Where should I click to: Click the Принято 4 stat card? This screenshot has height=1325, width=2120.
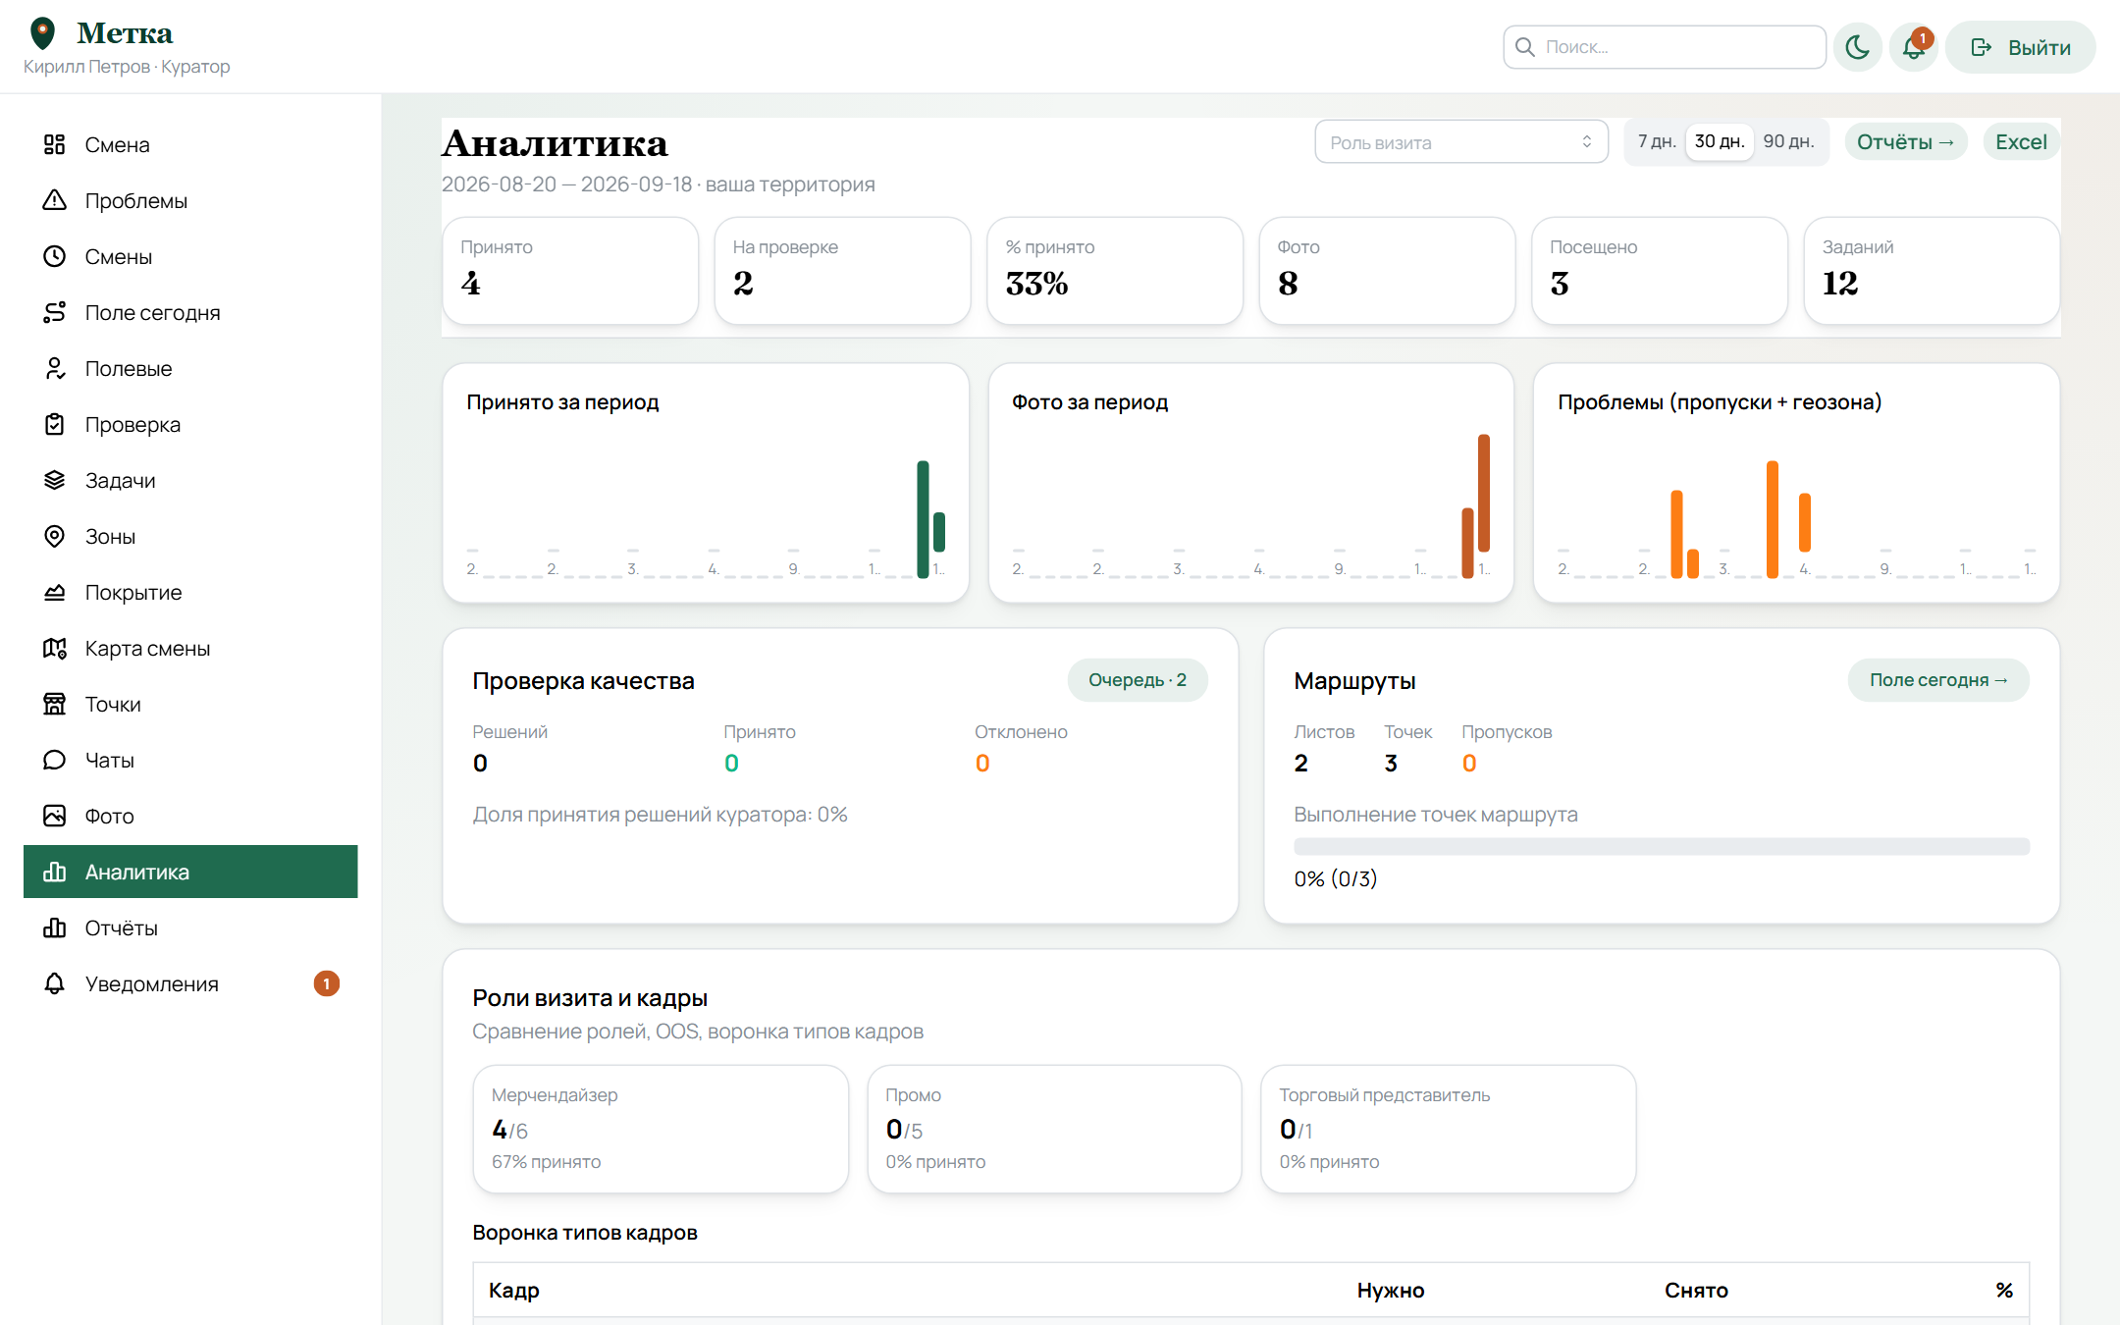[570, 271]
